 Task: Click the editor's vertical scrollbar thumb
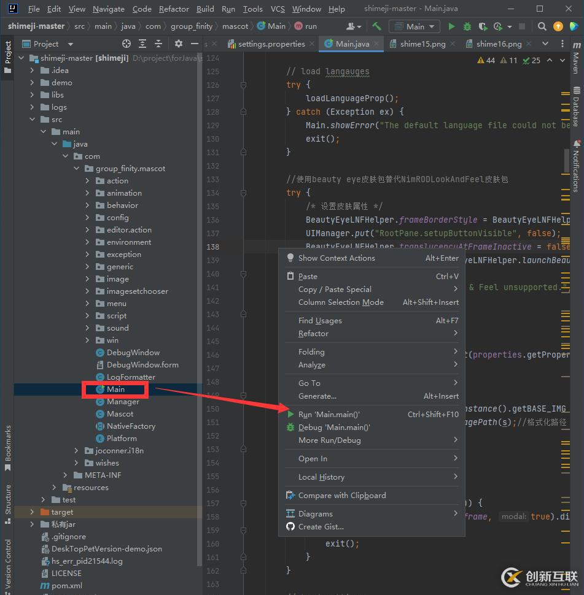[x=567, y=159]
